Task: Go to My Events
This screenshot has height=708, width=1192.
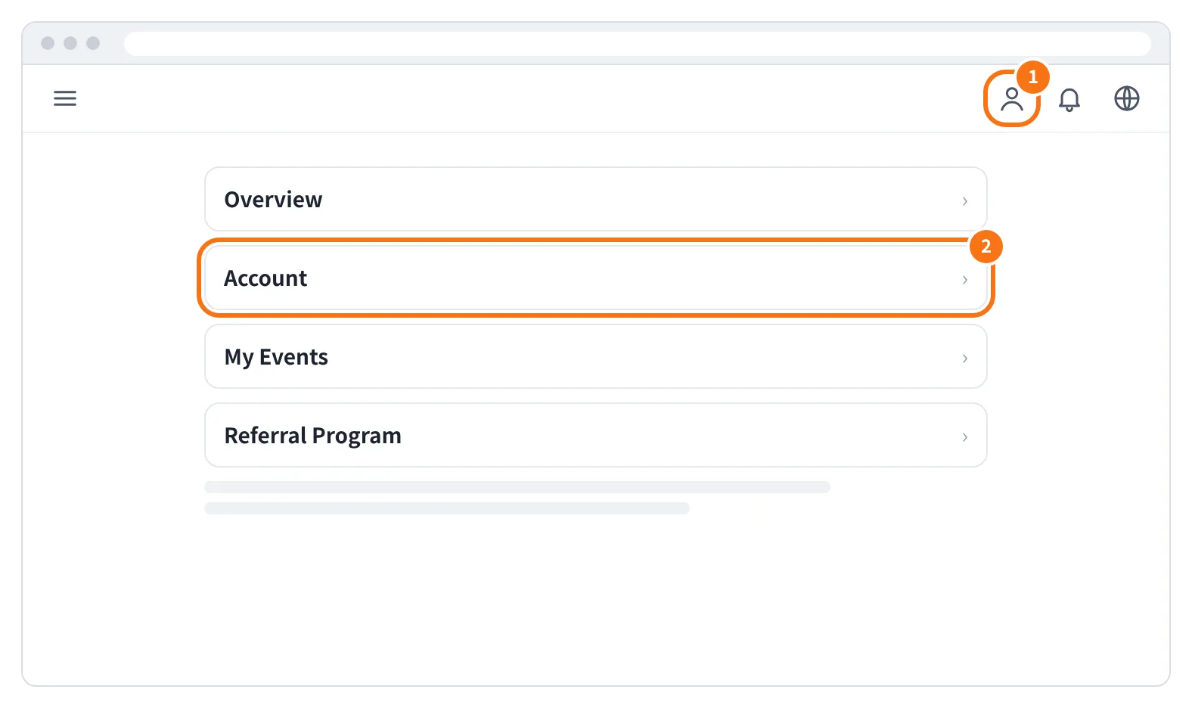Action: coord(596,356)
